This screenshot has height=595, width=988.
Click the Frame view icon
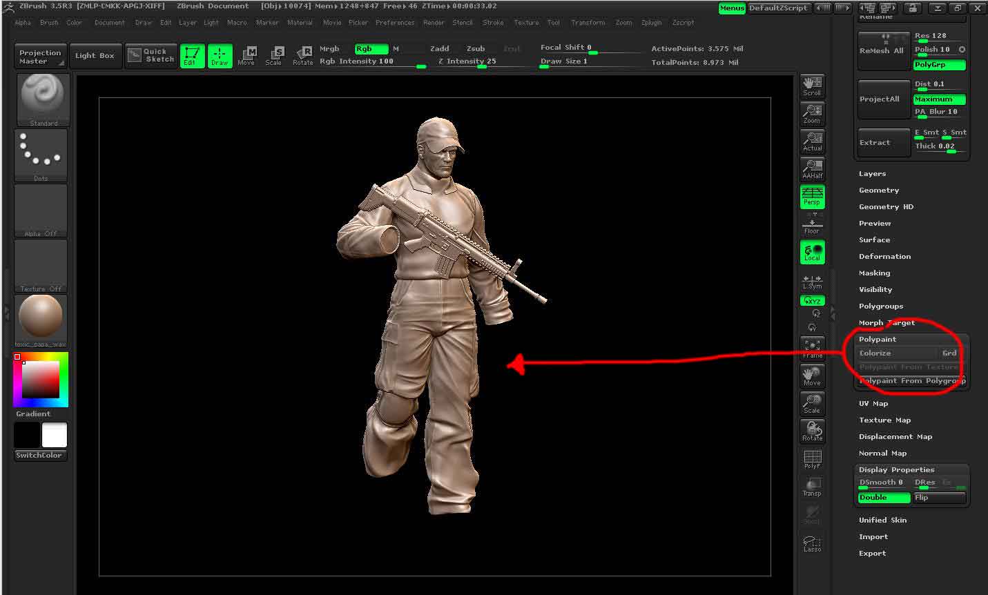coord(812,348)
